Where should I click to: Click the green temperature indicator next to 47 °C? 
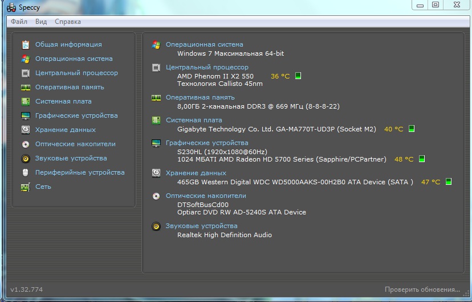click(x=449, y=181)
